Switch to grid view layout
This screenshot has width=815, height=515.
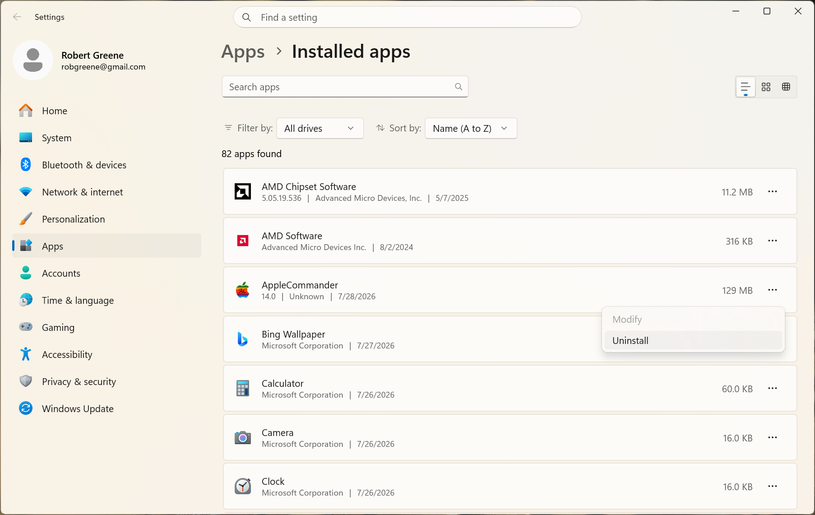pyautogui.click(x=766, y=87)
